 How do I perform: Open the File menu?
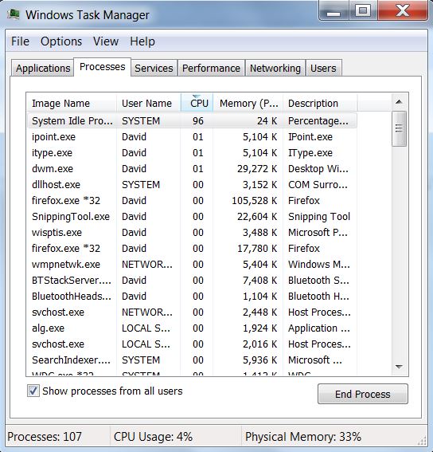[x=20, y=41]
